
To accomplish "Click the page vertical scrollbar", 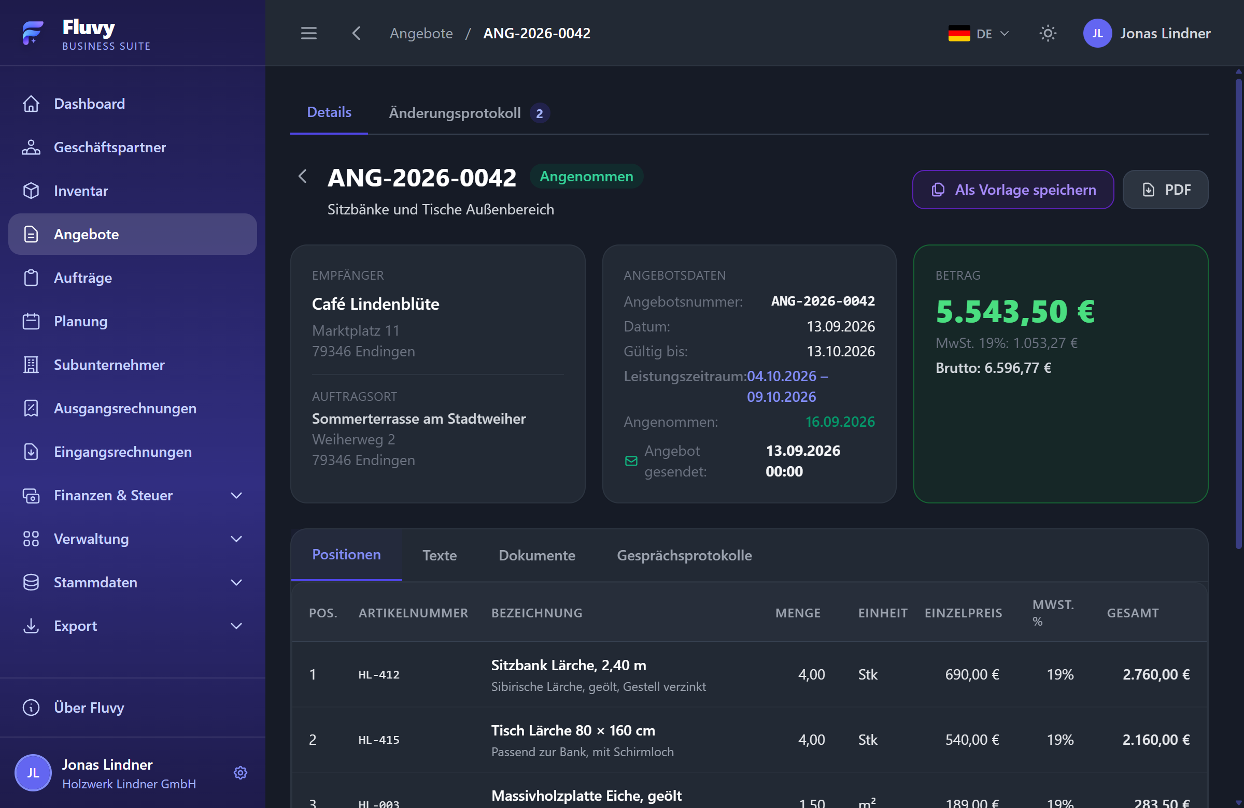I will click(x=1238, y=313).
